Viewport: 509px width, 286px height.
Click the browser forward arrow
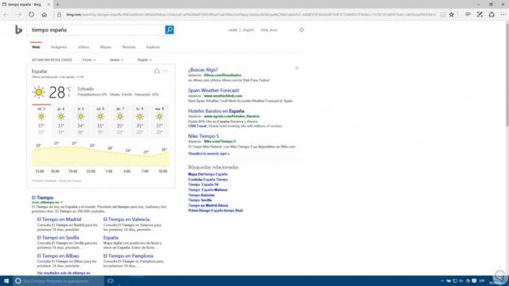point(19,15)
